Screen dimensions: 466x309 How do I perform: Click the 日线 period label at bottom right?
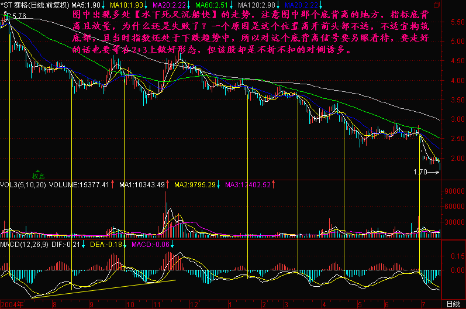tap(453, 304)
